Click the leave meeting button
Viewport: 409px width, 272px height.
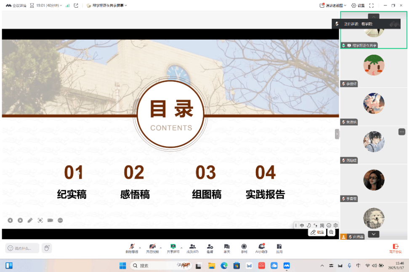point(395,248)
